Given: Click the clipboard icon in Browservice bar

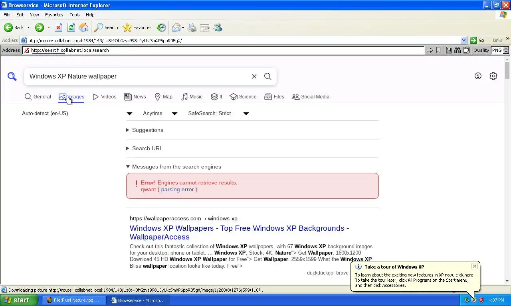Looking at the screenshot, I should click(x=466, y=50).
